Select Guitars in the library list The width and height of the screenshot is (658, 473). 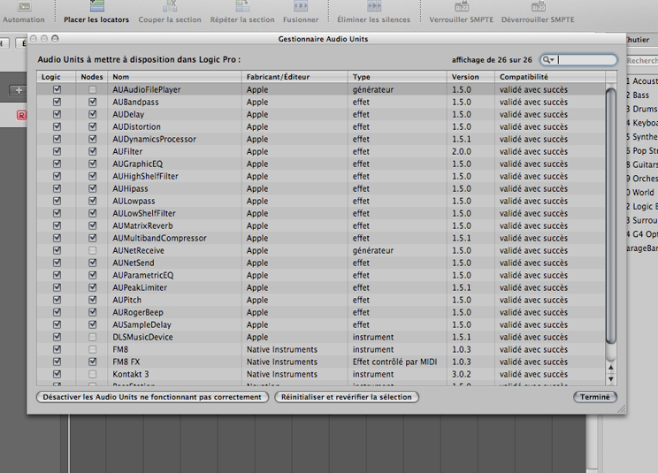click(645, 164)
